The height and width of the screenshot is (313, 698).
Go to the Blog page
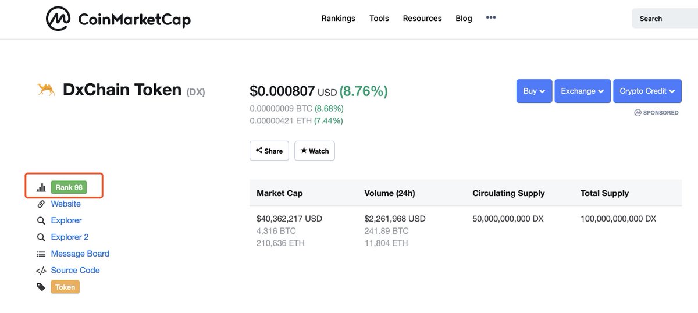[464, 18]
